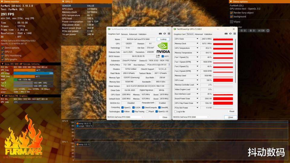Toggle GPU-Z checkbox in Demo monitor
Viewport: 290px width, 163px height.
tap(2, 52)
